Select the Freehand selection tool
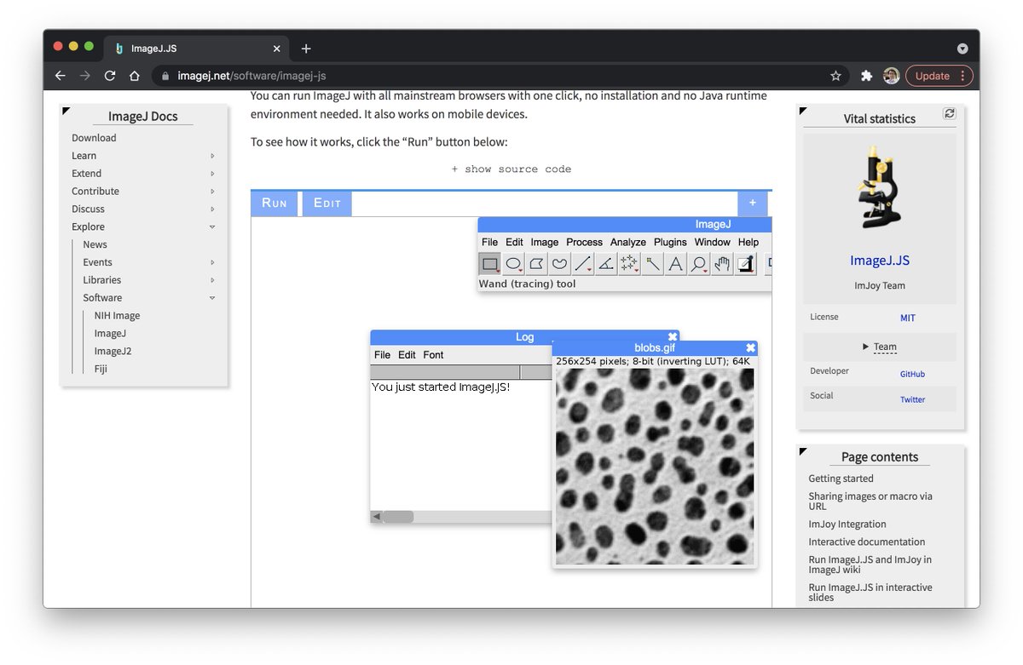This screenshot has width=1023, height=665. click(559, 264)
